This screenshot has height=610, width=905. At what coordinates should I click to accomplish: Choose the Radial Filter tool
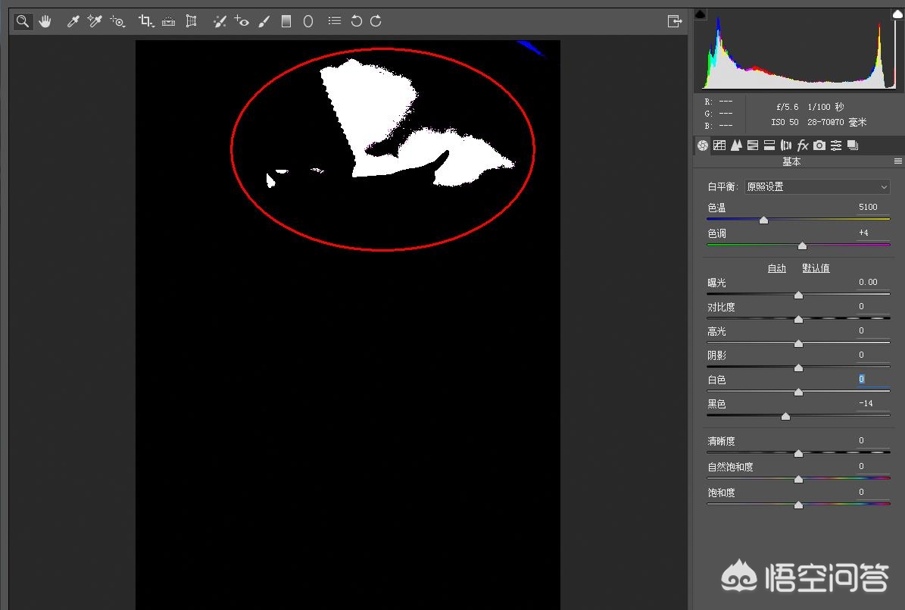(308, 21)
